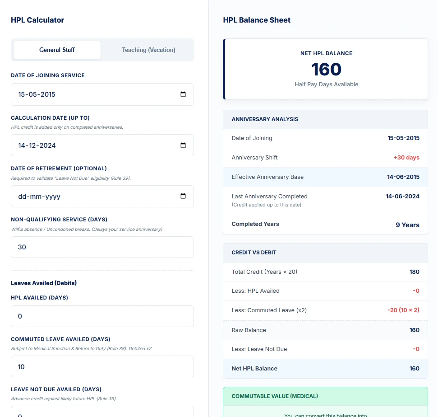Click the Anniversary Analysis section header

pos(325,119)
